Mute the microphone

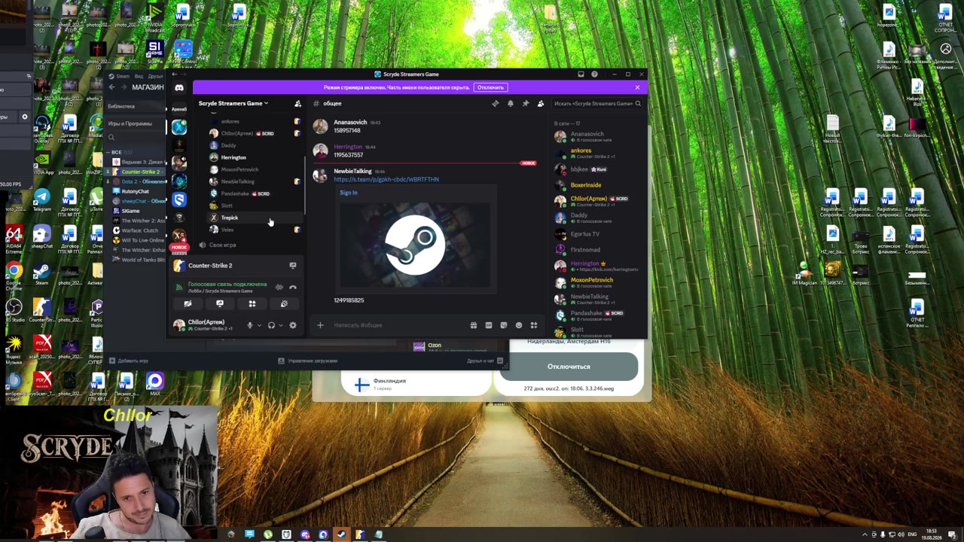point(250,325)
